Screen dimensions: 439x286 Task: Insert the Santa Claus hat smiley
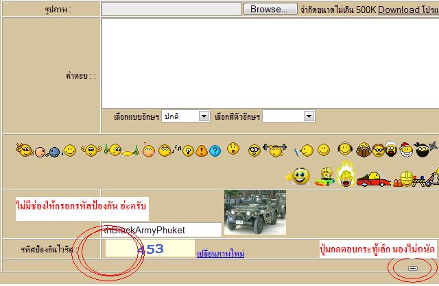tap(407, 149)
